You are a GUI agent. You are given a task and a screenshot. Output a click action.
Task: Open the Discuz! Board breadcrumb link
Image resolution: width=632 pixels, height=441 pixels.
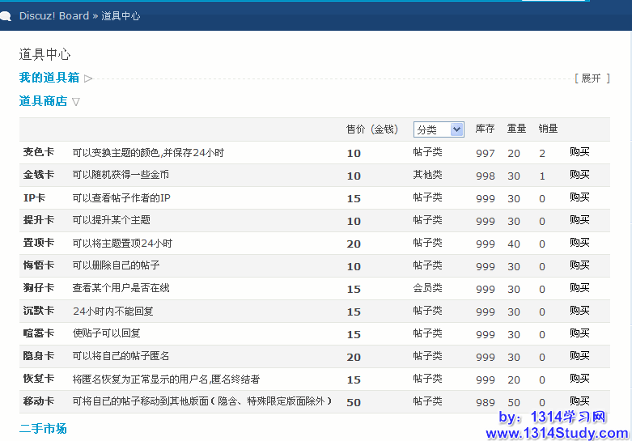click(54, 16)
